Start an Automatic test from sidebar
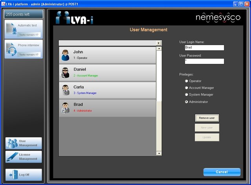 (x=24, y=29)
